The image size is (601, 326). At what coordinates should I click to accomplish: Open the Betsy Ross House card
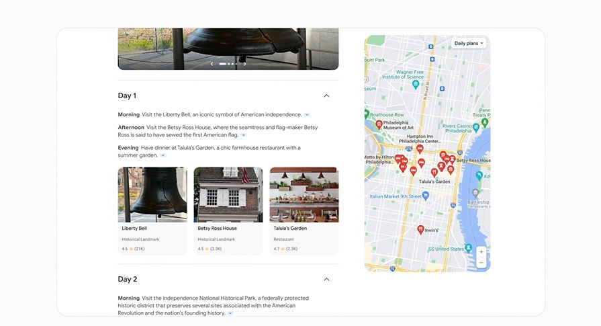[x=228, y=211]
